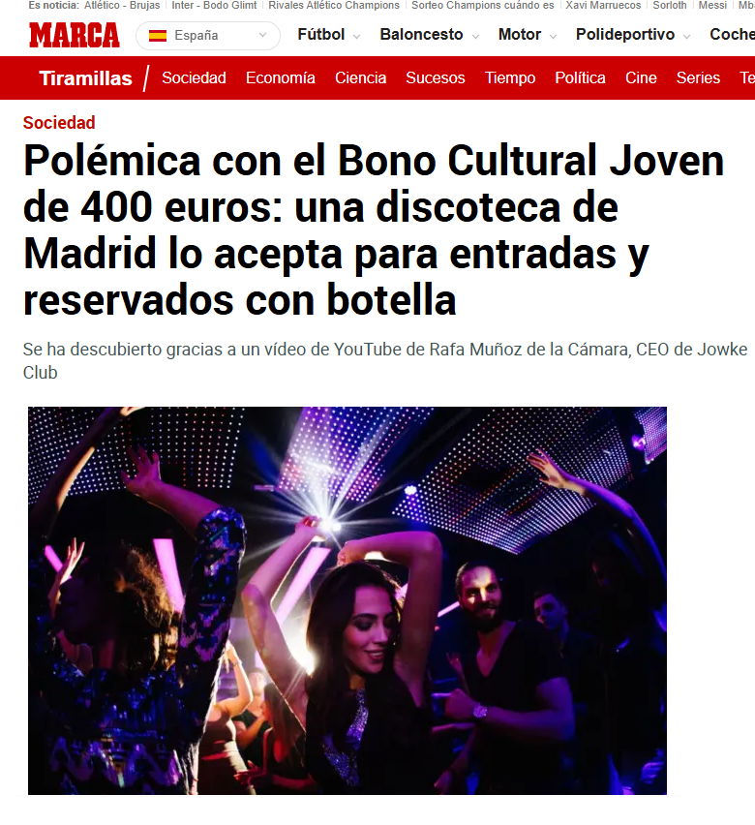Expand the Motor menu chevron
755x825 pixels.
tap(553, 36)
